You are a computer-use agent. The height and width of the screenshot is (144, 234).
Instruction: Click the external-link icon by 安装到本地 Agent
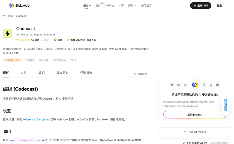184,143
